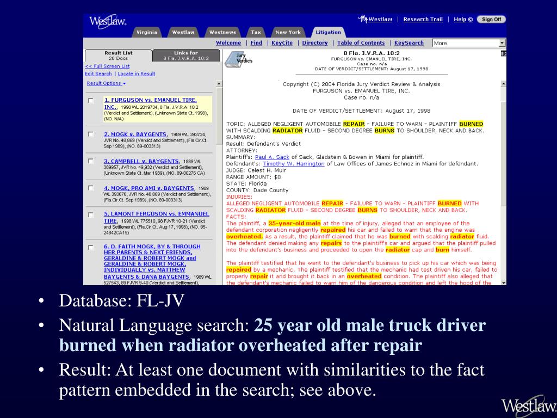The image size is (557, 418).
Task: Switch to the Virginia tab
Action: (x=147, y=32)
